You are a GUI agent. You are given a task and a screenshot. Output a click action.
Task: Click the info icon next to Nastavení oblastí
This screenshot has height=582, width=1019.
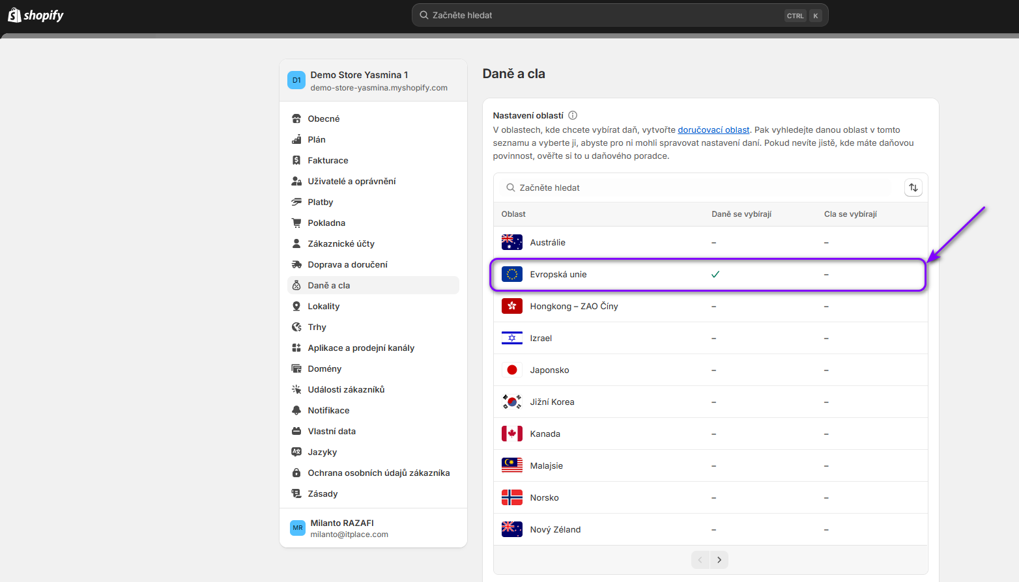point(573,115)
